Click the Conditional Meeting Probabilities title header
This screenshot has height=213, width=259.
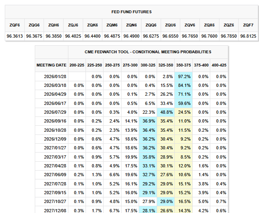[x=148, y=52]
